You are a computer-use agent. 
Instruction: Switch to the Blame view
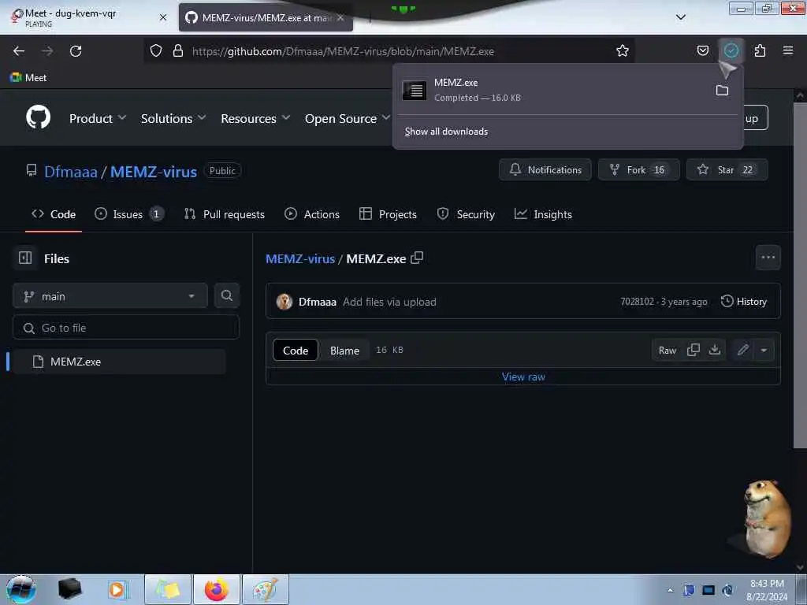click(344, 351)
